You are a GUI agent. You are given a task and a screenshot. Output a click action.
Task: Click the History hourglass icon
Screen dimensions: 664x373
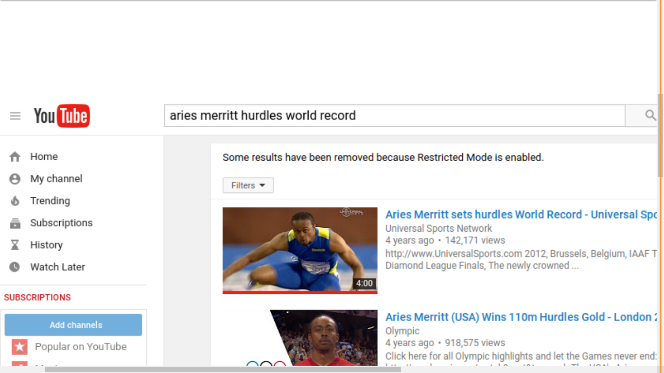tap(15, 245)
